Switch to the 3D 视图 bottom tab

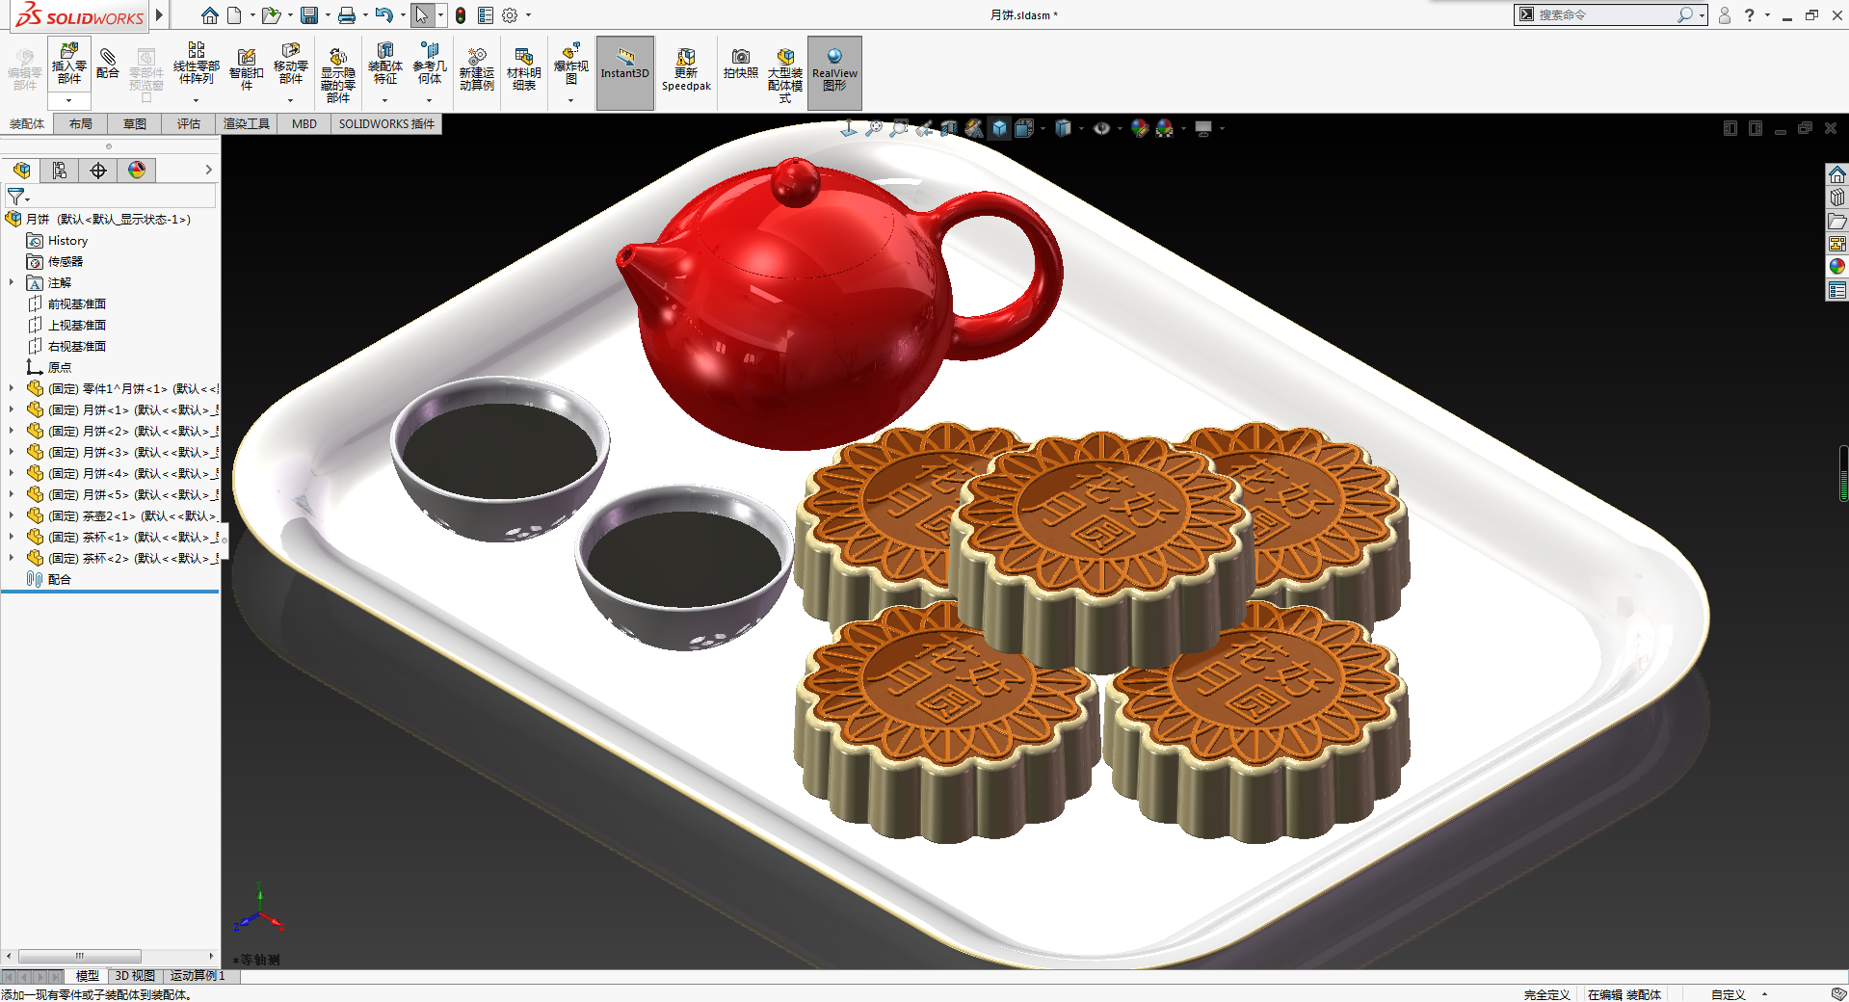[135, 976]
